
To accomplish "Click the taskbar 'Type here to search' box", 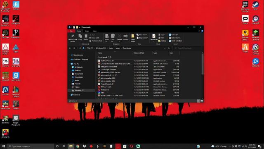I will point(31,146).
